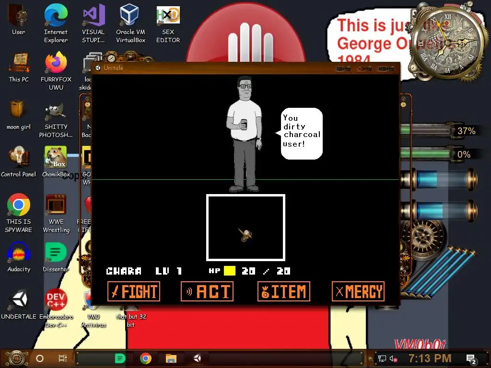Open Cortana circle on taskbar
Image resolution: width=491 pixels, height=368 pixels.
[39, 358]
